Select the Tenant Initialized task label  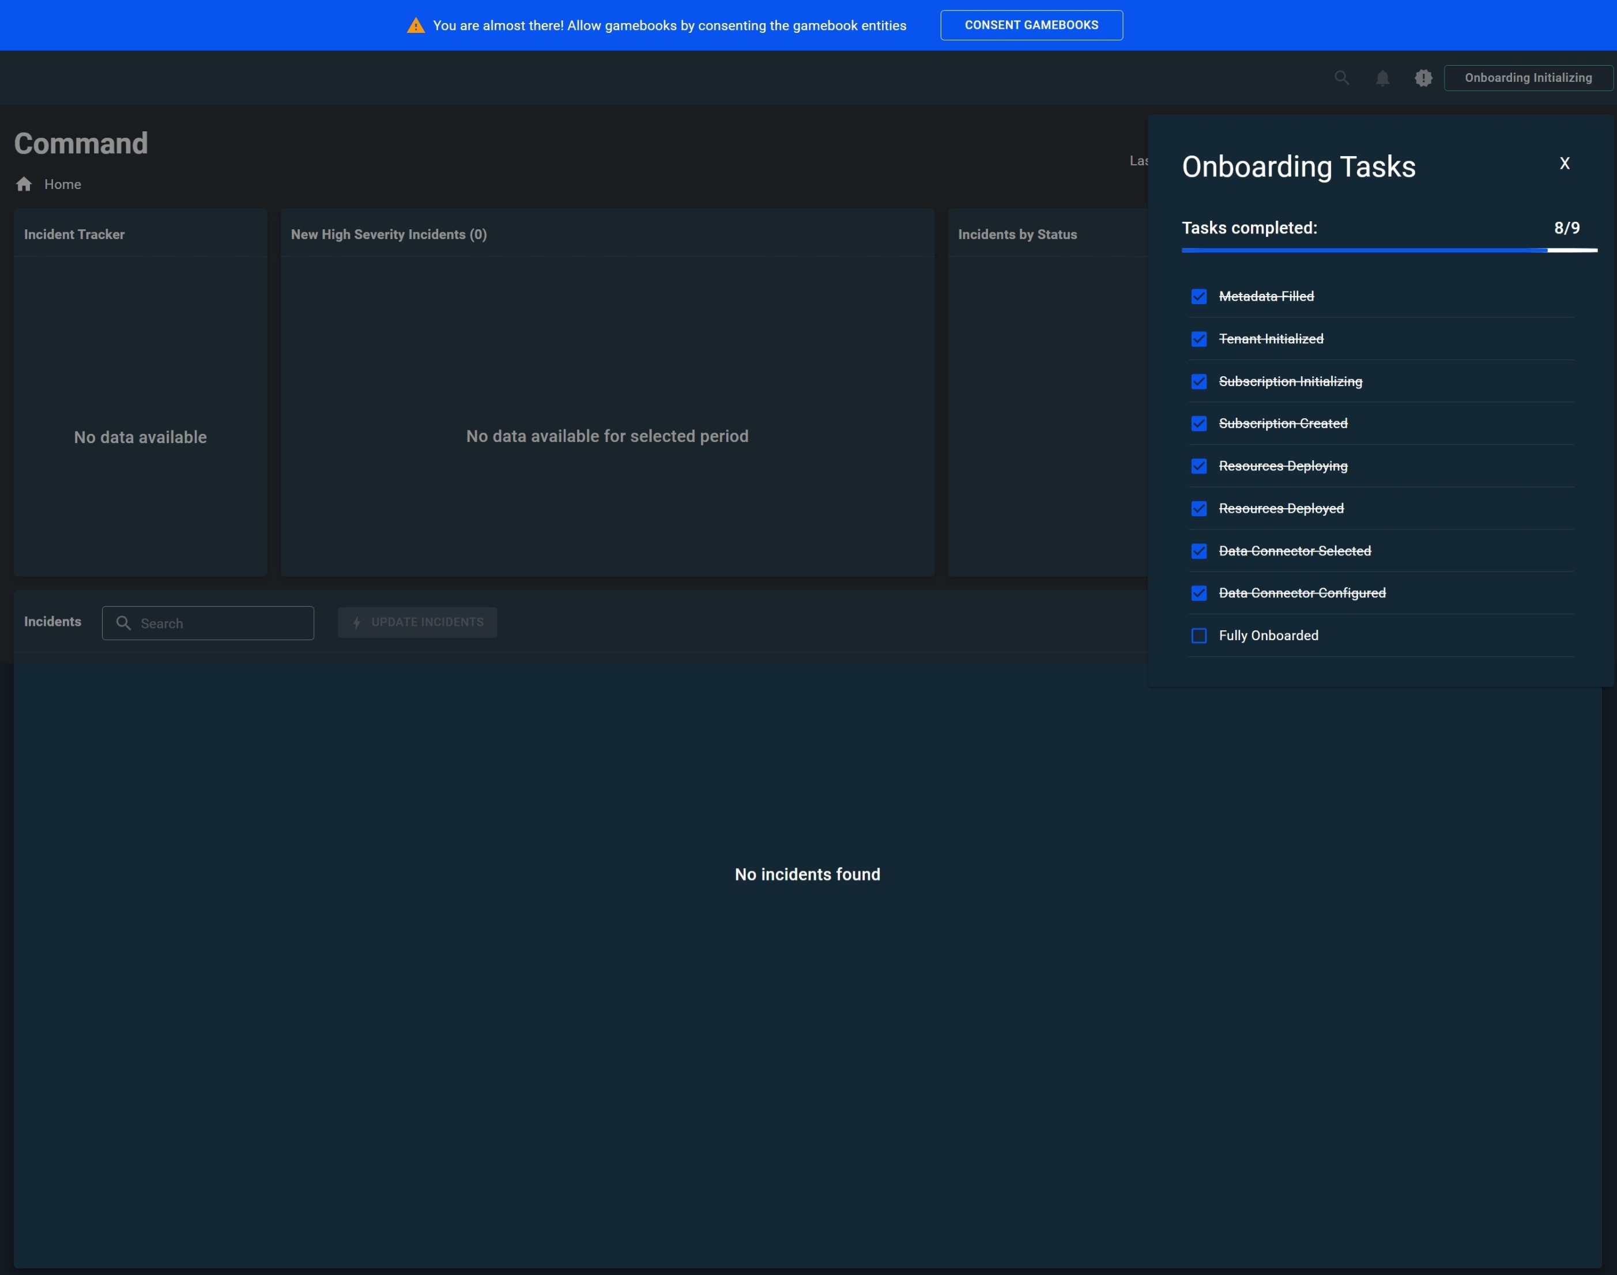1271,339
